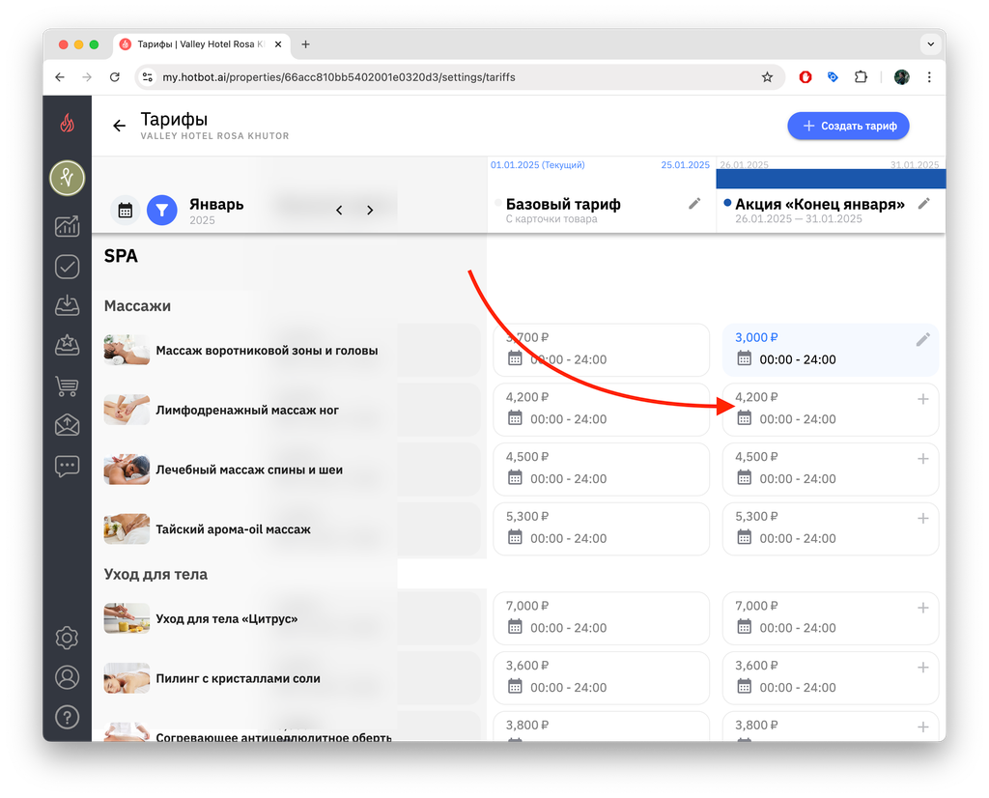Add promo price for Тайский арома-oil массаж

point(922,519)
